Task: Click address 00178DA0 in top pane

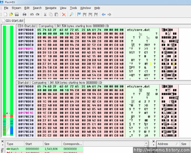Action: click(x=26, y=30)
